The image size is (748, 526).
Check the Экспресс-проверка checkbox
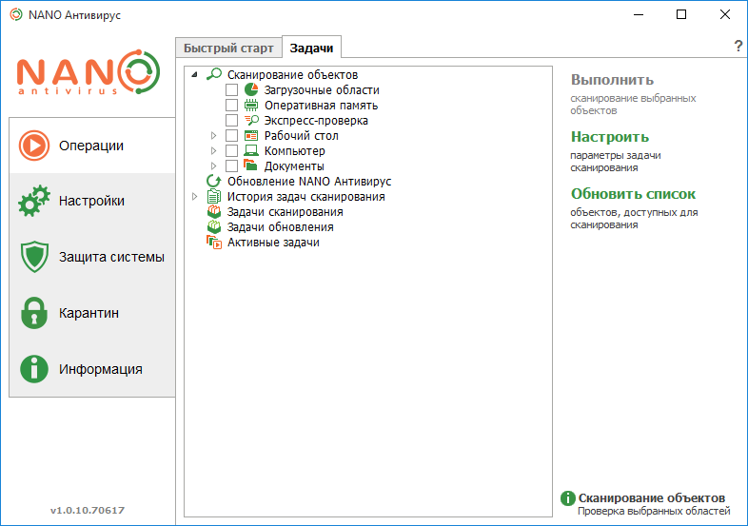(231, 120)
